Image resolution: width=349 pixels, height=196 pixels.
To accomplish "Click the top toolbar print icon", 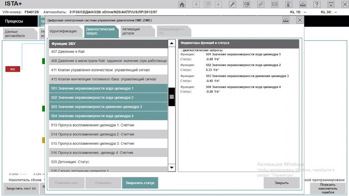I will pos(303,4).
